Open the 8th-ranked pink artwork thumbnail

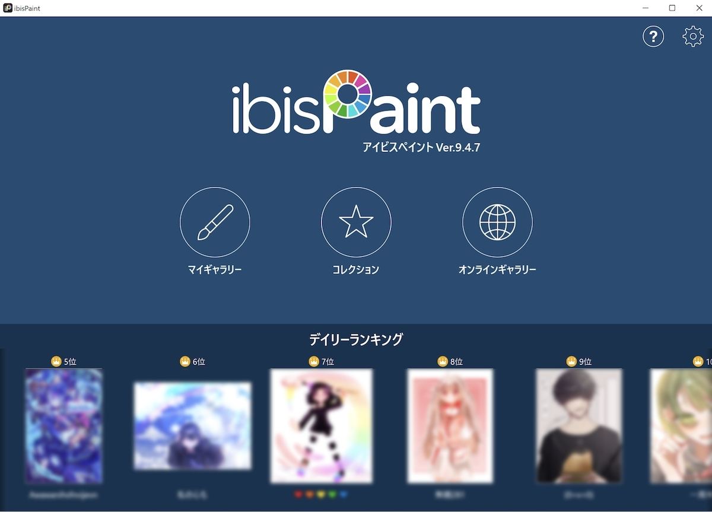pos(450,426)
